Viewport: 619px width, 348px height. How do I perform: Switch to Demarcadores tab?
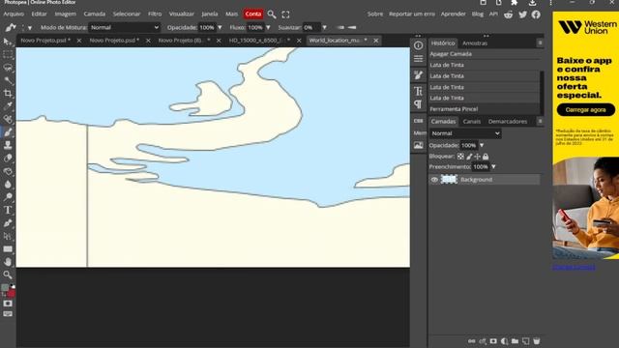pyautogui.click(x=508, y=122)
